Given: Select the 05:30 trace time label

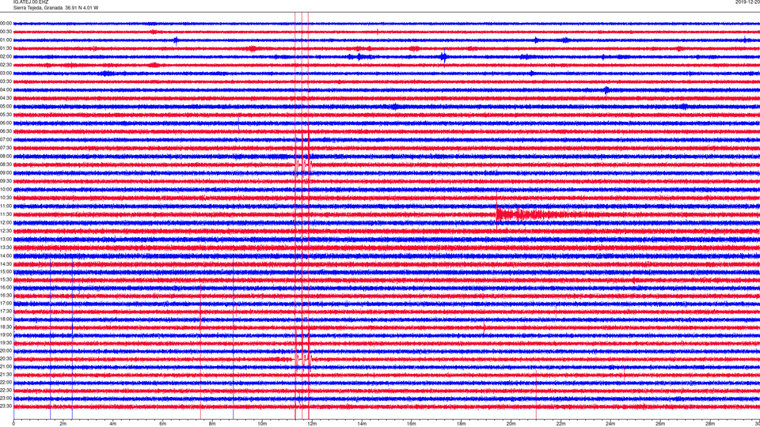Looking at the screenshot, I should tap(6, 115).
